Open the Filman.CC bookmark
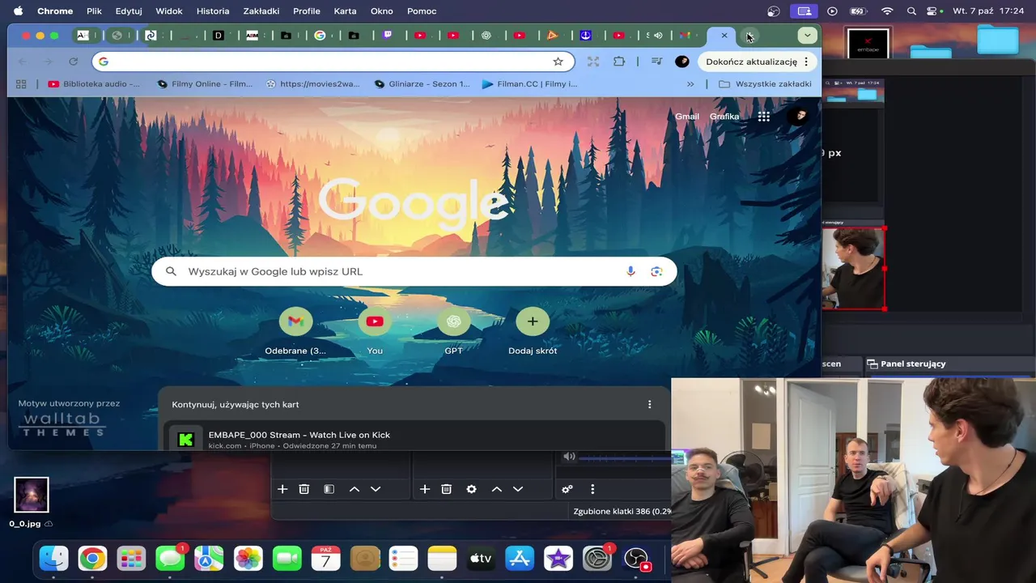The height and width of the screenshot is (583, 1036). (x=529, y=83)
